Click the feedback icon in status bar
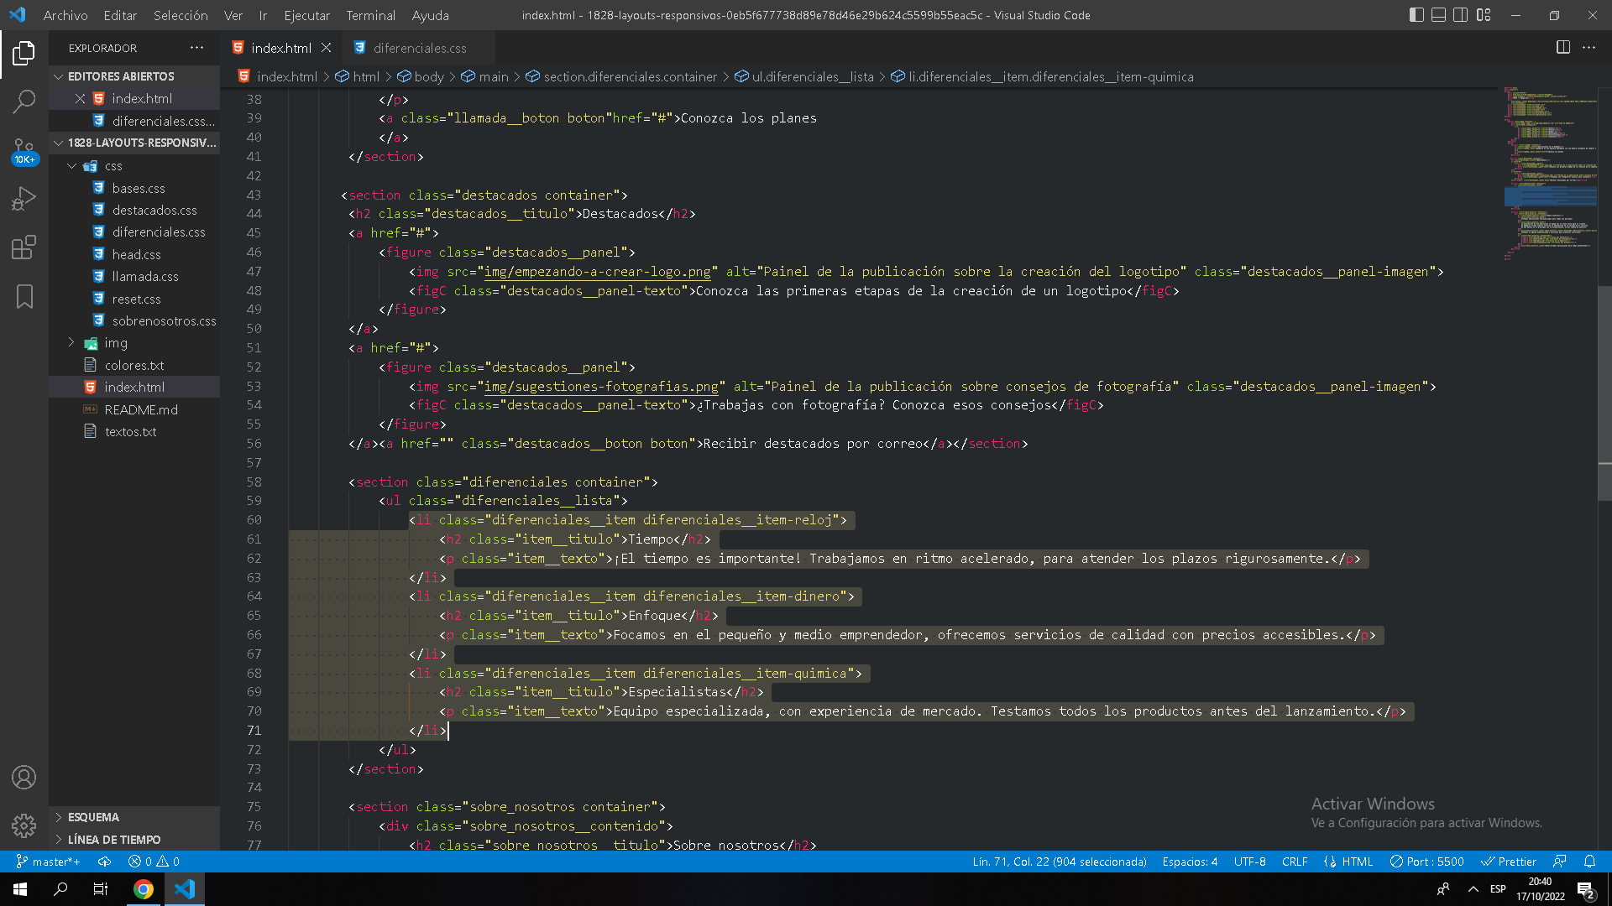Screen dimensions: 1612x906 tap(1560, 862)
